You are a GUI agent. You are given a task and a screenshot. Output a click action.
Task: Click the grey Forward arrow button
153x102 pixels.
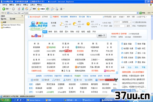pyautogui.click(x=13, y=9)
